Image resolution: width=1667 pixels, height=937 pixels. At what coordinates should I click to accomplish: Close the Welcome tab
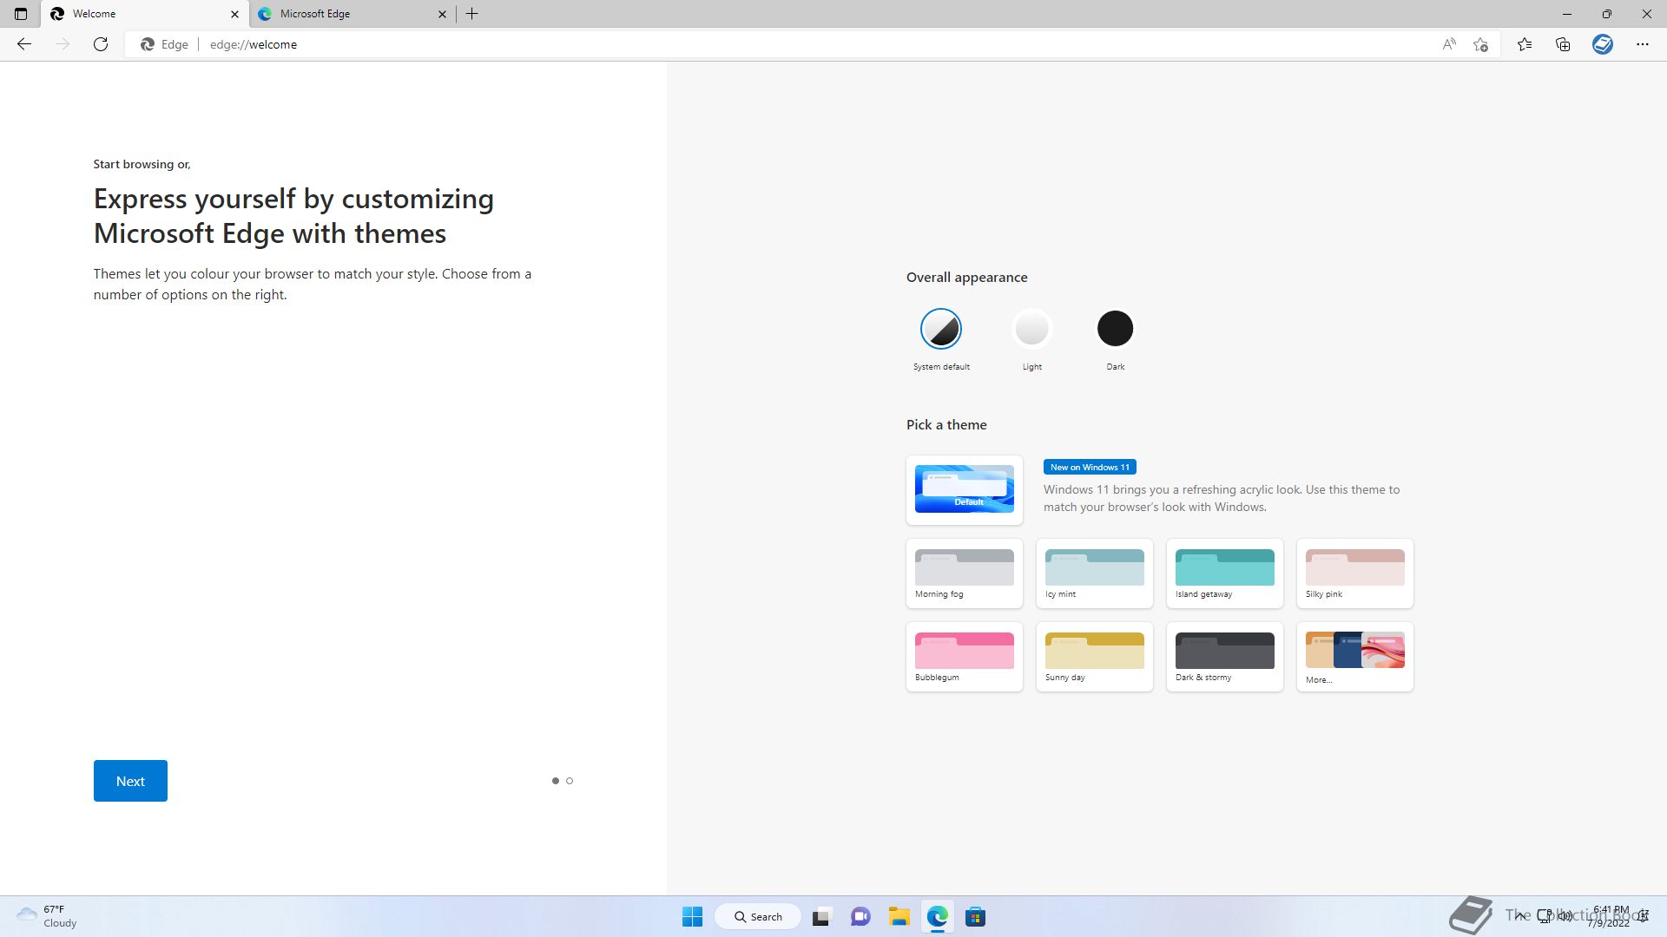point(234,14)
